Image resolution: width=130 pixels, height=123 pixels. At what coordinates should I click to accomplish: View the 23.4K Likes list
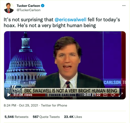(73, 117)
